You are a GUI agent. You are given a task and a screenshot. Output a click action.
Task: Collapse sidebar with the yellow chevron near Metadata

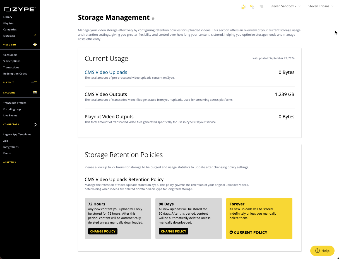pos(35,35)
